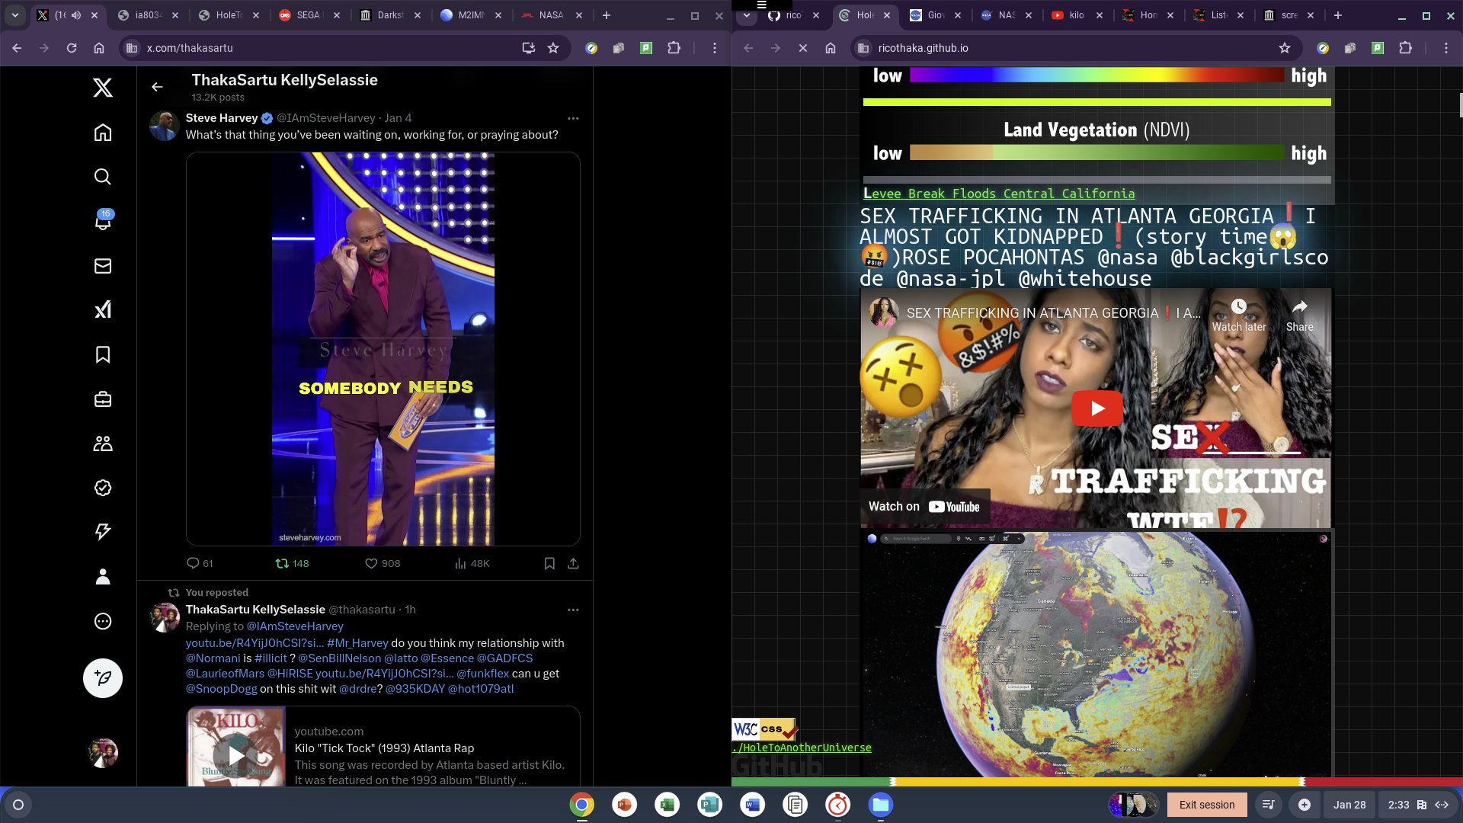Viewport: 1463px width, 823px height.
Task: Click Exit session in the shelf
Action: point(1206,805)
